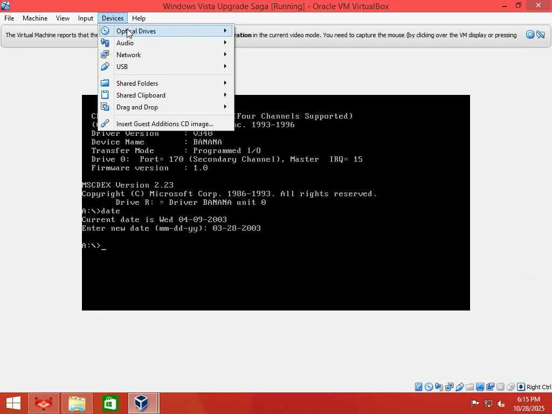Click the keyboard capture arrow status icon
The height and width of the screenshot is (414, 552).
(521, 387)
